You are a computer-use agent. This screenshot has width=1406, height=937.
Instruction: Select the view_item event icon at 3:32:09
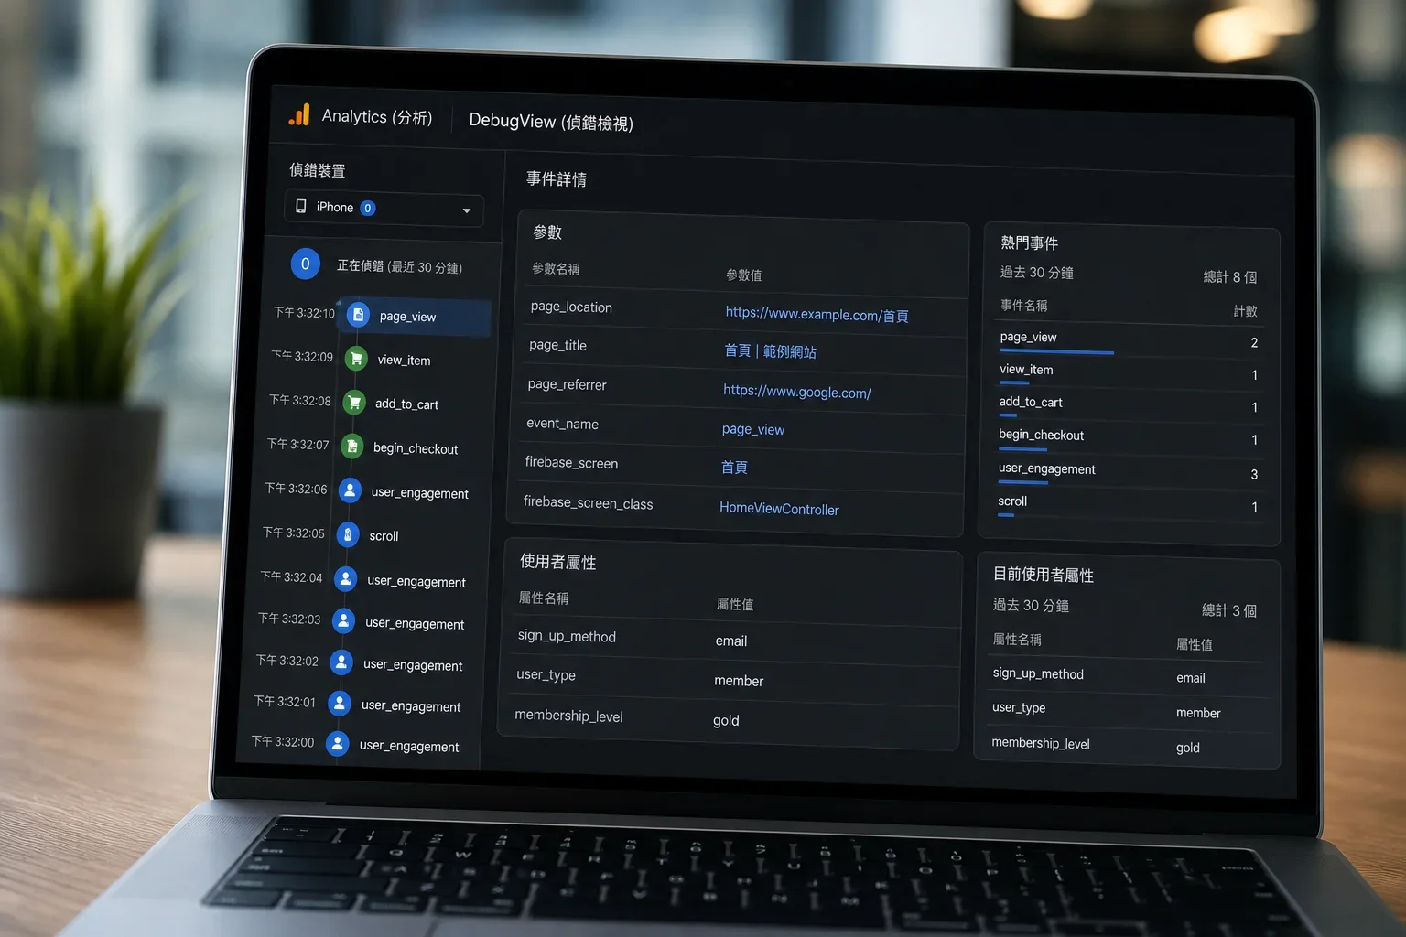pos(356,359)
